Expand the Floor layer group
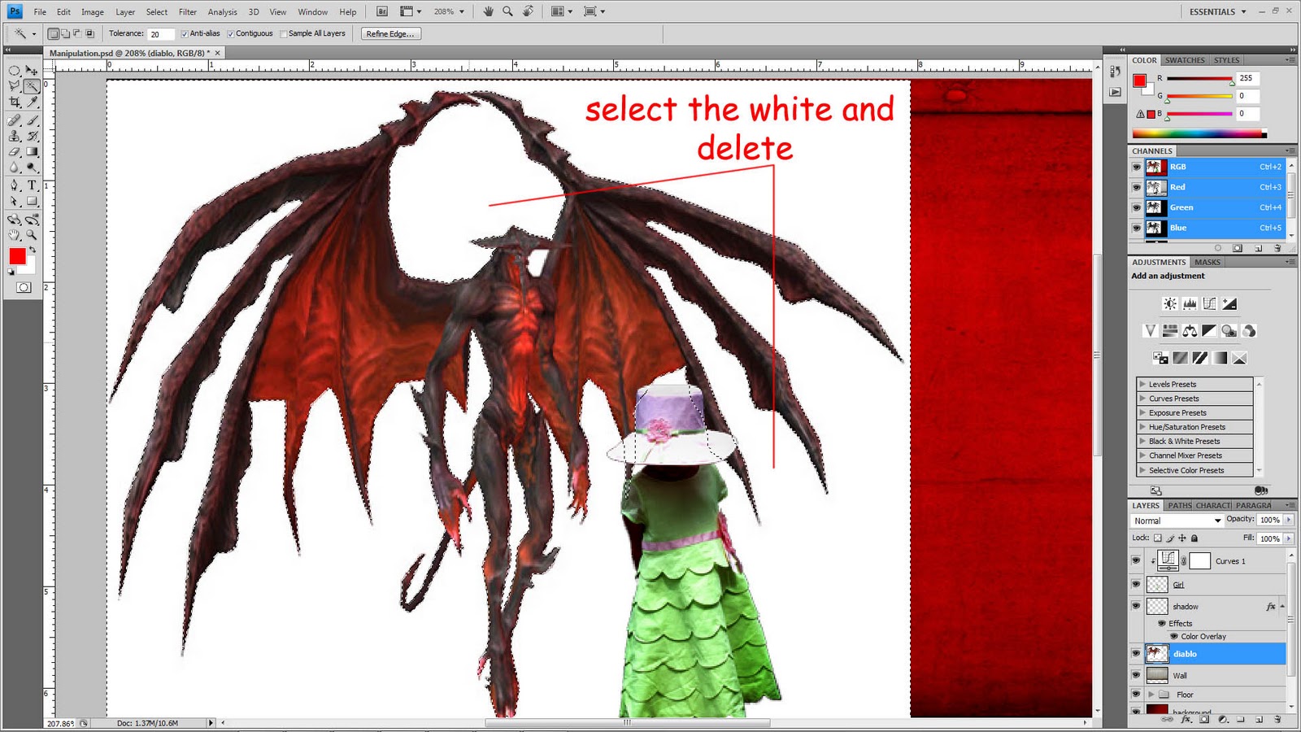 click(x=1151, y=695)
